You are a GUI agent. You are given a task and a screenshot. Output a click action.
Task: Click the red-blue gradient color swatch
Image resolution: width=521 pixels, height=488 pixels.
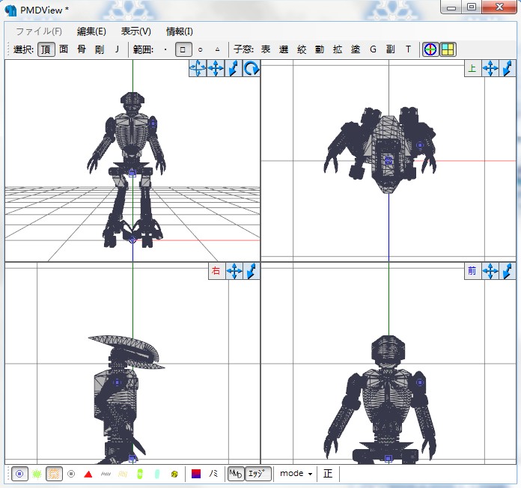[196, 474]
